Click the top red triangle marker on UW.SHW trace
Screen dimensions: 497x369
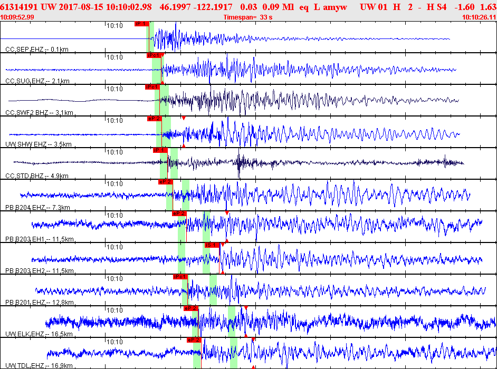tap(184, 118)
